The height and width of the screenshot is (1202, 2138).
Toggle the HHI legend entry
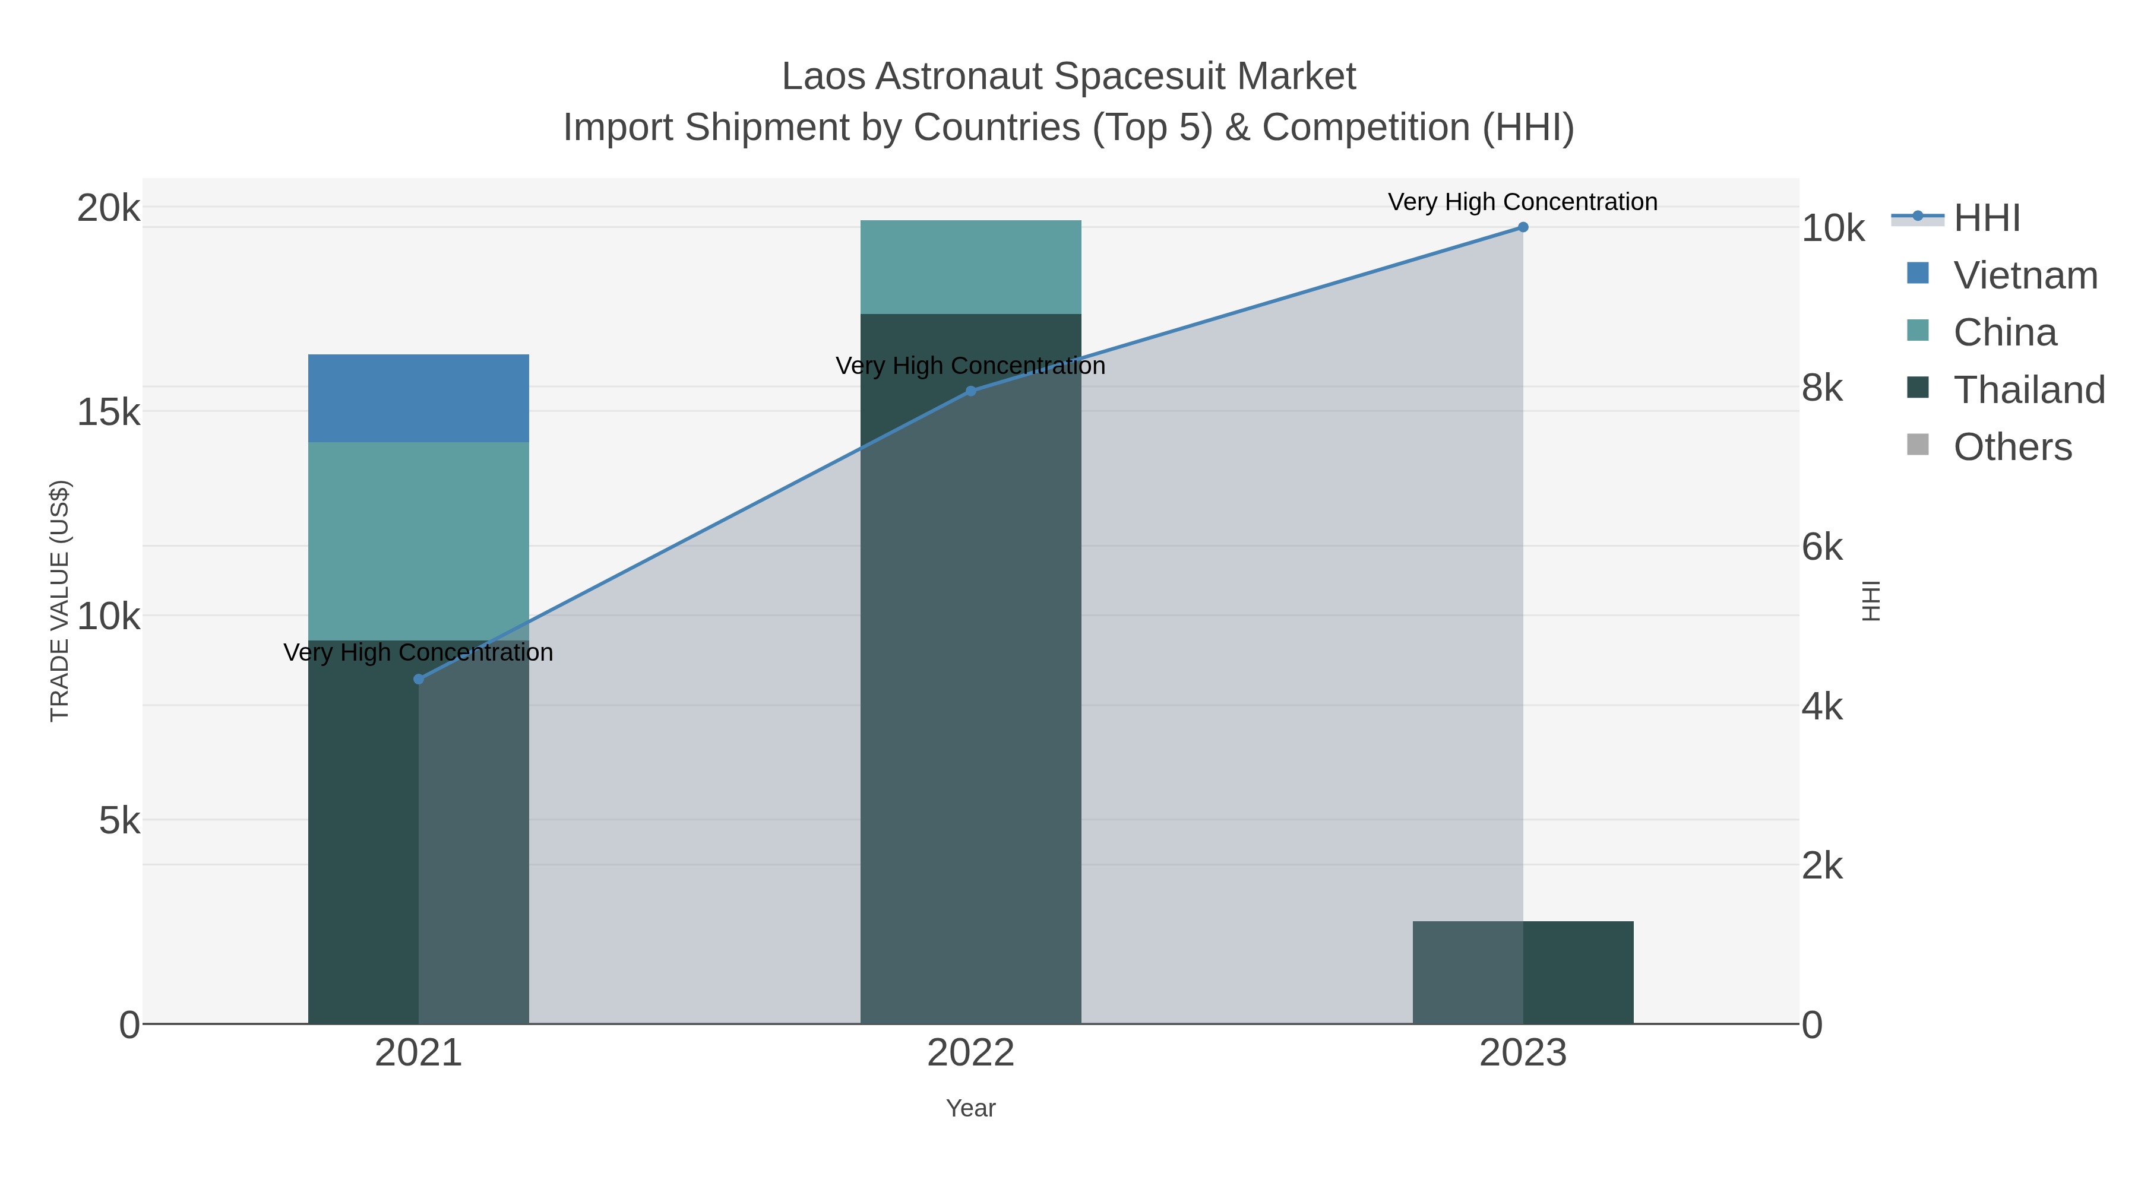pos(1956,217)
